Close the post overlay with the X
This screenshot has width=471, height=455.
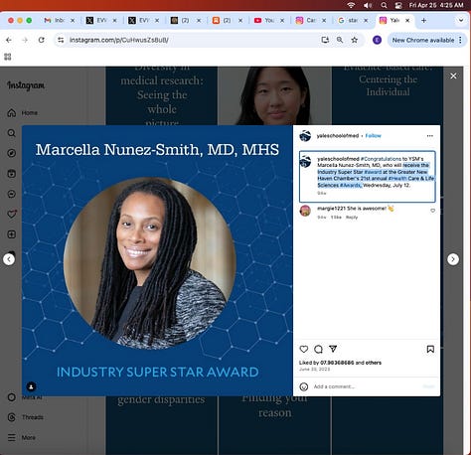[453, 76]
